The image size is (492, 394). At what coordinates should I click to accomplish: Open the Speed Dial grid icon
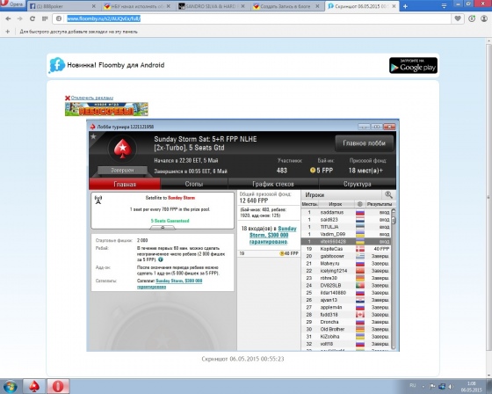tap(45, 18)
